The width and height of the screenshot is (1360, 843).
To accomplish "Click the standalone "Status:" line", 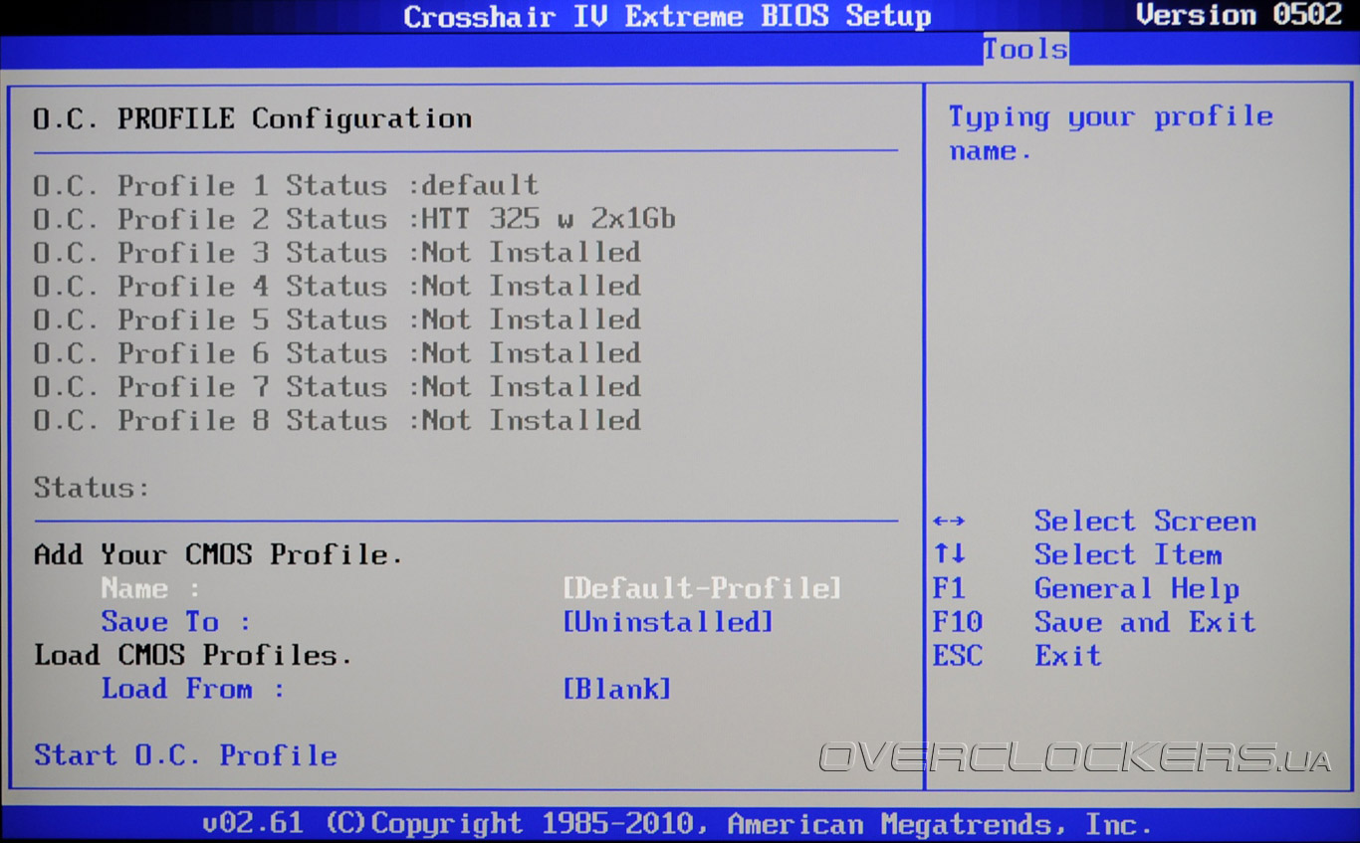I will pos(92,488).
